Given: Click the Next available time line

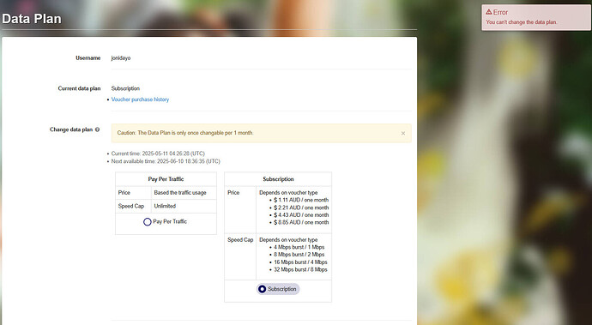Looking at the screenshot, I should click(x=166, y=161).
